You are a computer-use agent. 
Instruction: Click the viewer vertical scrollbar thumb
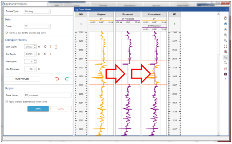pyautogui.click(x=219, y=35)
